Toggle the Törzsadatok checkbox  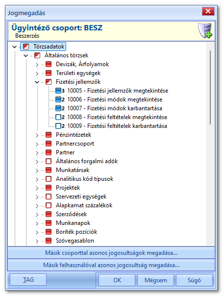coord(26,47)
